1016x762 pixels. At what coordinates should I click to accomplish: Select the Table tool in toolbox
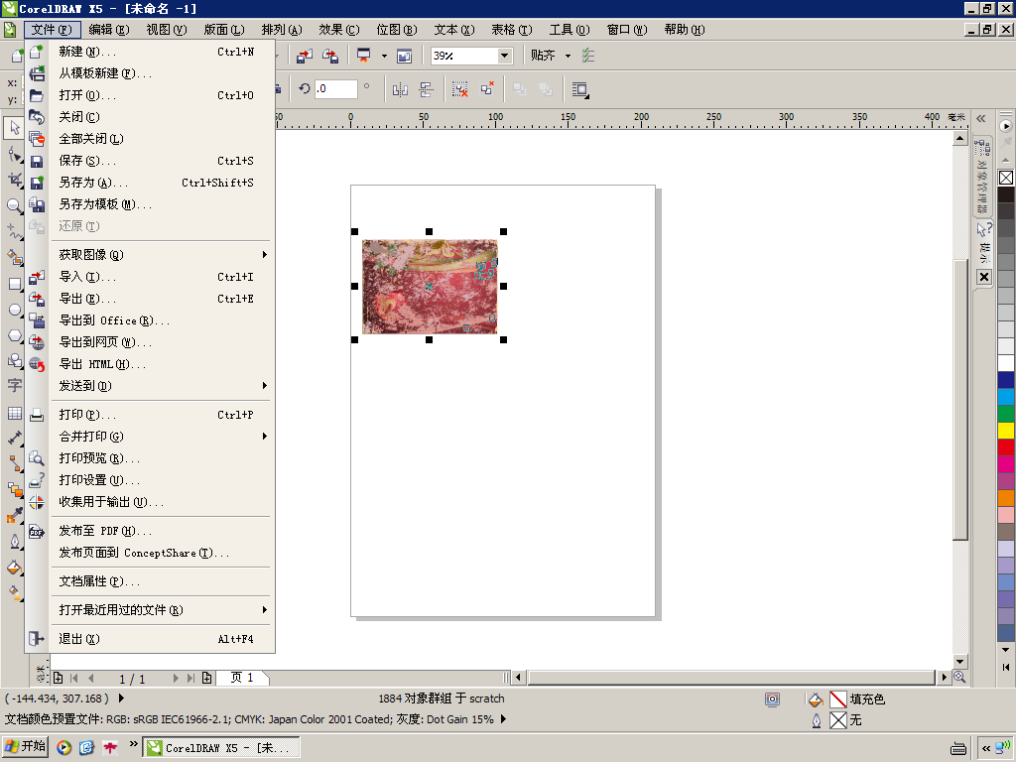click(14, 413)
